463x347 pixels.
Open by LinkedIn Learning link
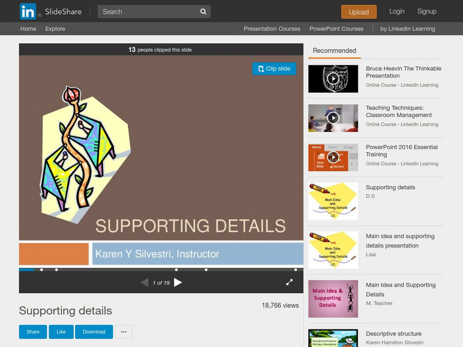407,28
